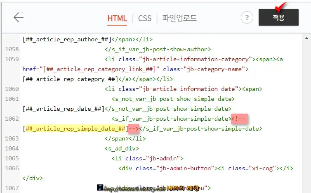Click the "jb-article-information-date" class value
The image size is (311, 193).
(188, 89)
